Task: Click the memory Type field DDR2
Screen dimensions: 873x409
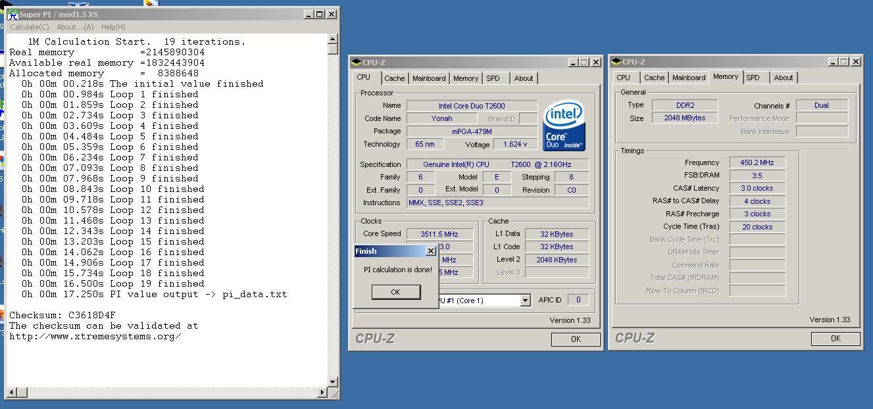Action: [x=685, y=105]
